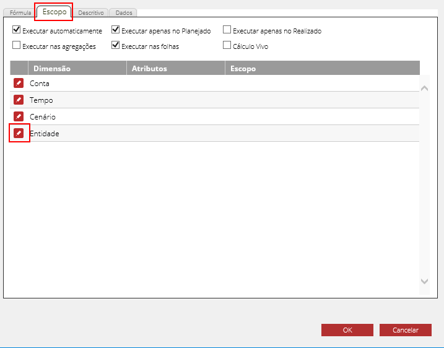Enable the Cálculo Vivo checkbox
Image resolution: width=444 pixels, height=348 pixels.
click(x=227, y=45)
